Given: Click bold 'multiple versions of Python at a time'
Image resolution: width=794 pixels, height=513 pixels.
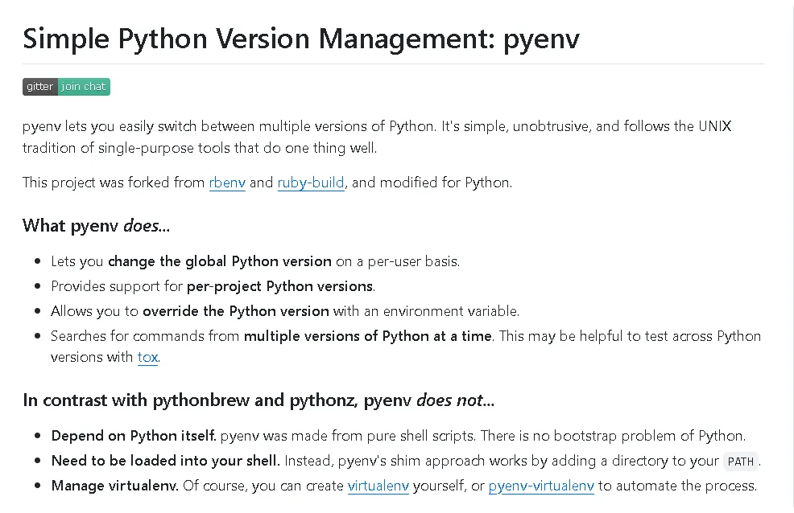Looking at the screenshot, I should point(367,336).
